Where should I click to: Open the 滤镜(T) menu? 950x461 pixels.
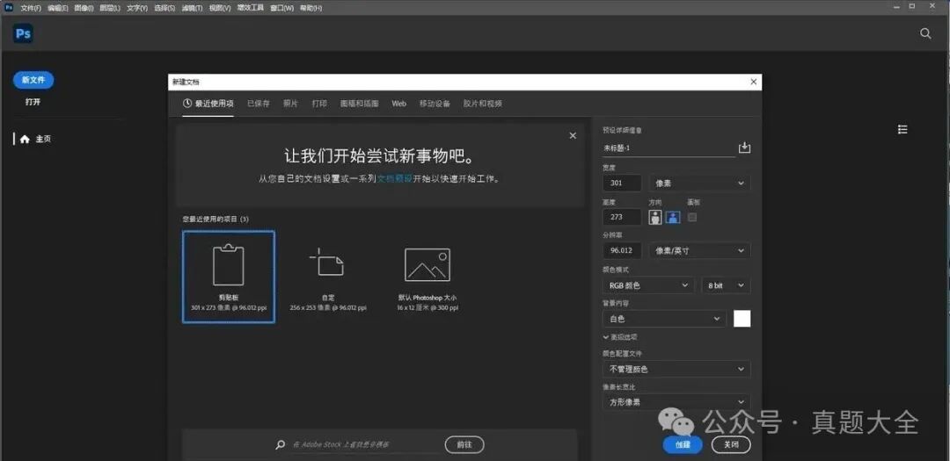coord(192,9)
